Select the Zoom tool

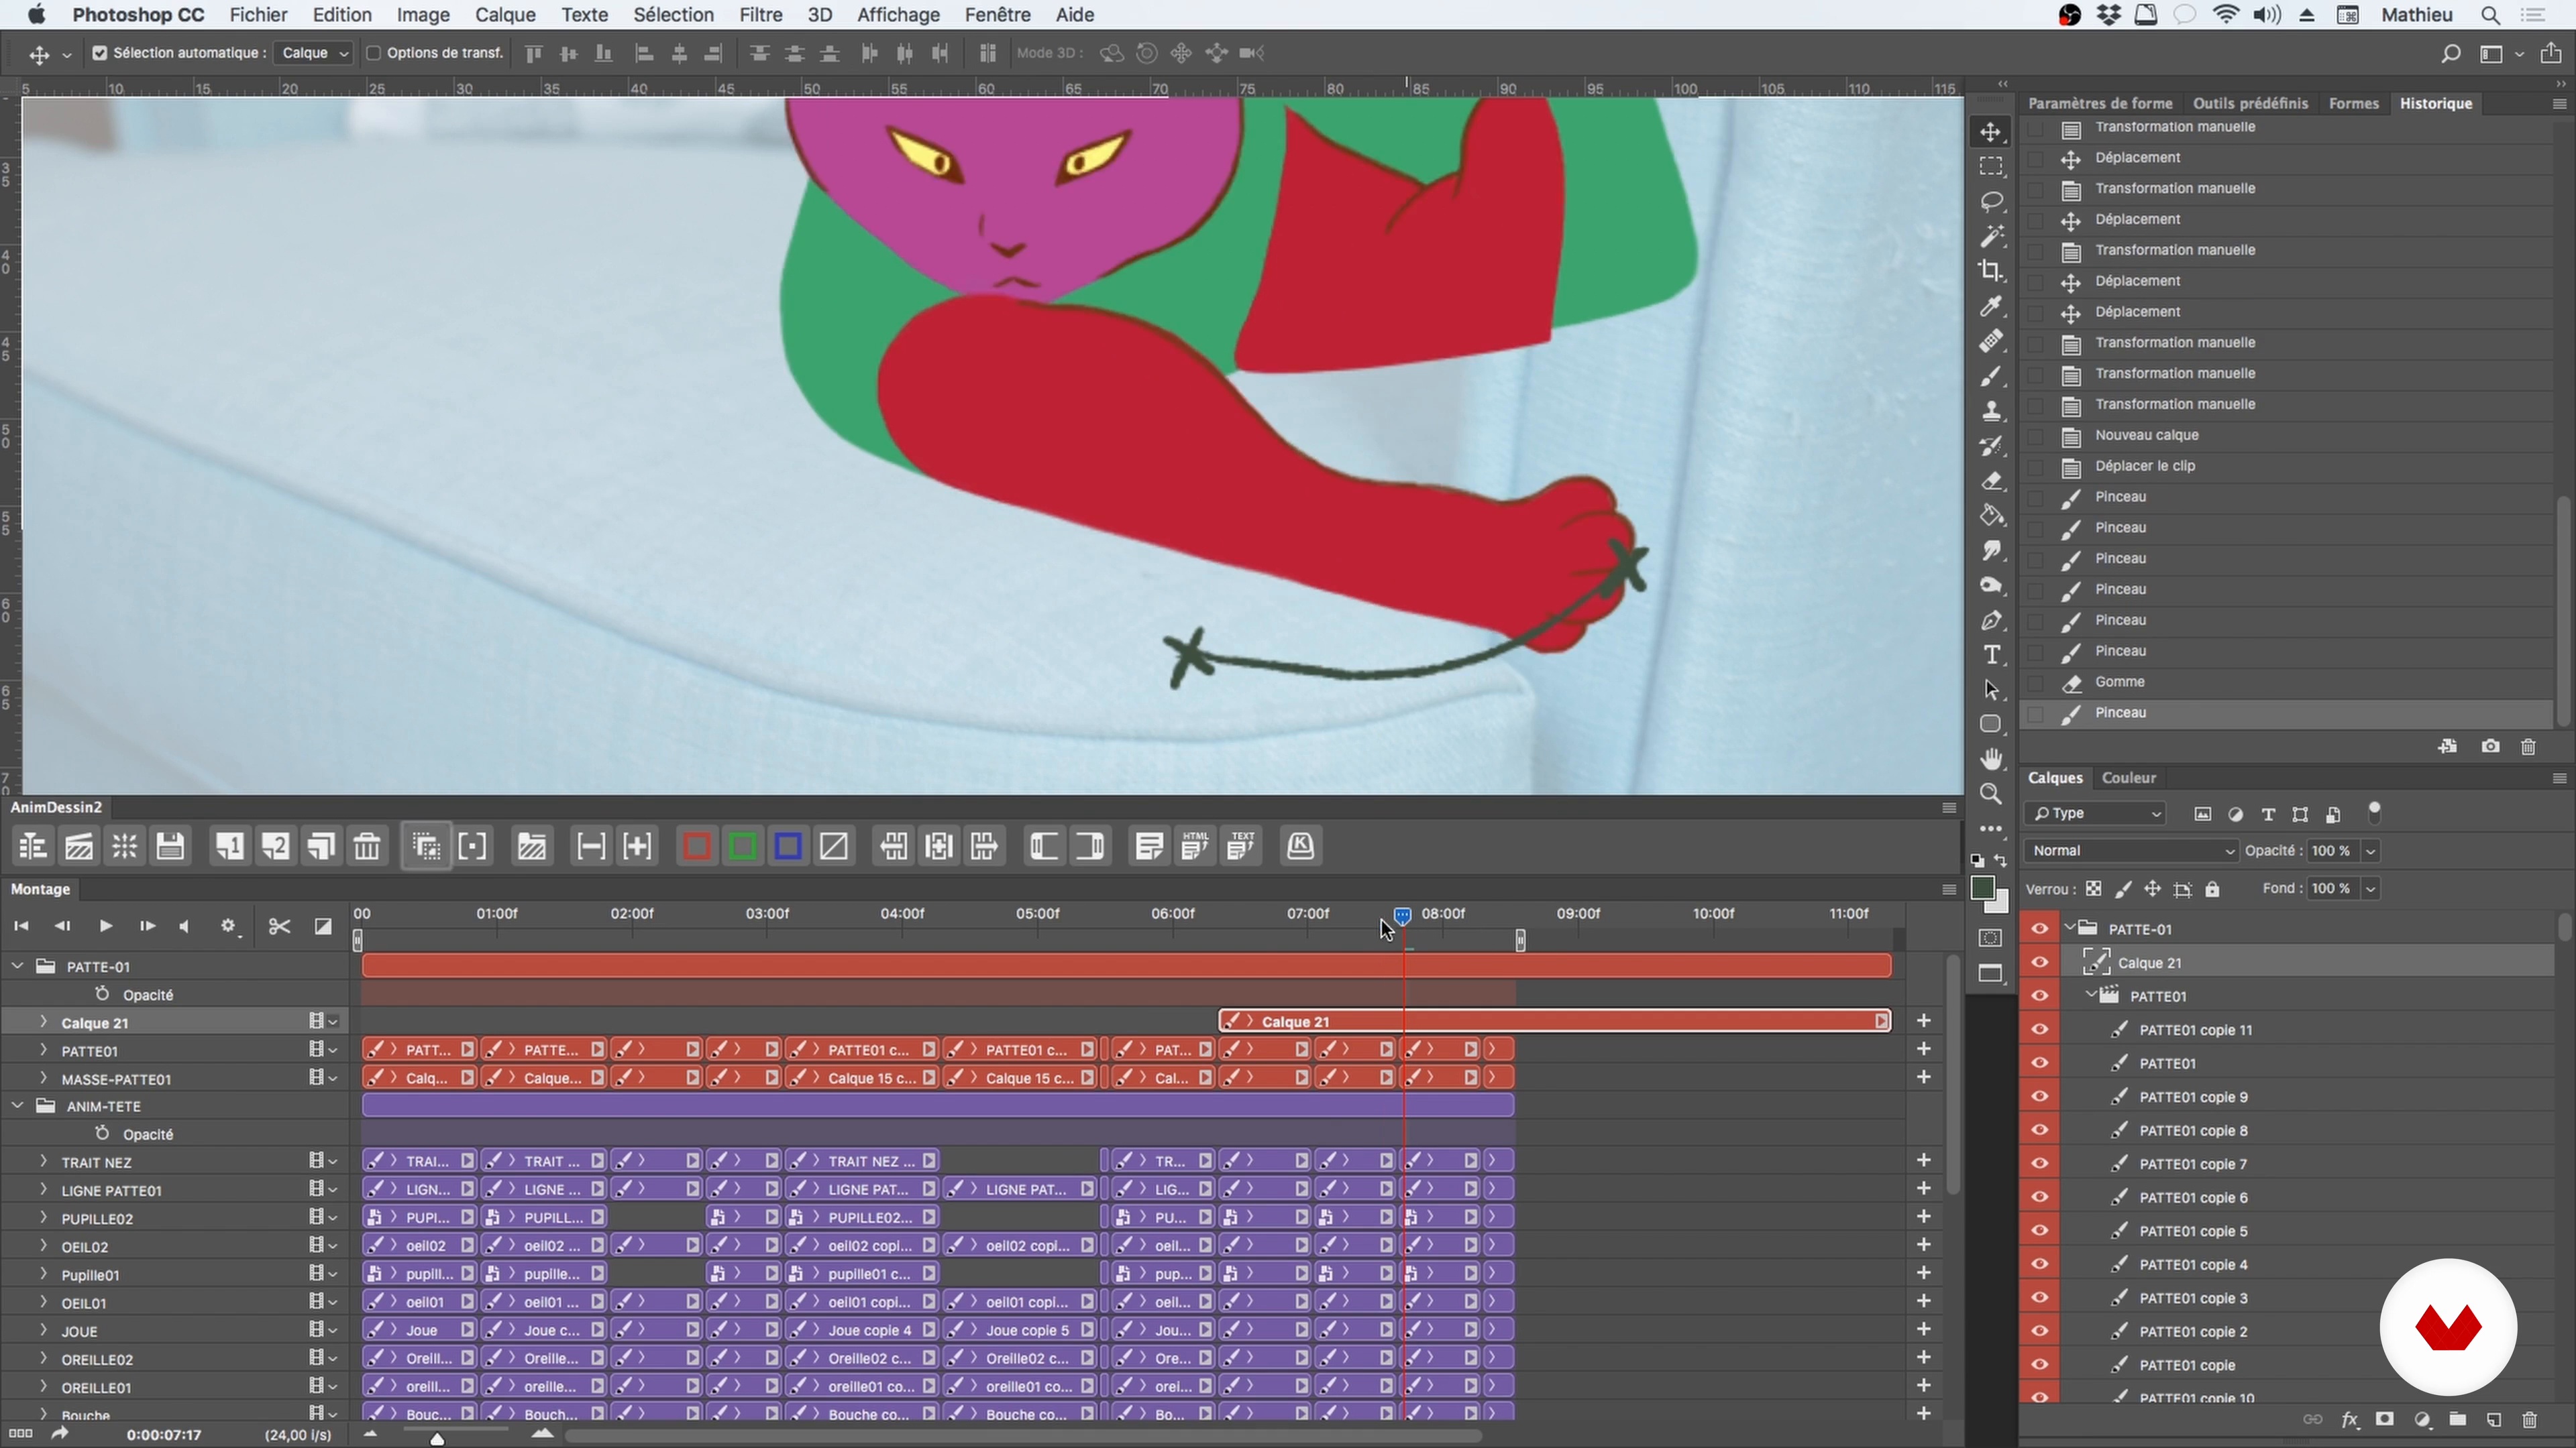(x=1991, y=794)
